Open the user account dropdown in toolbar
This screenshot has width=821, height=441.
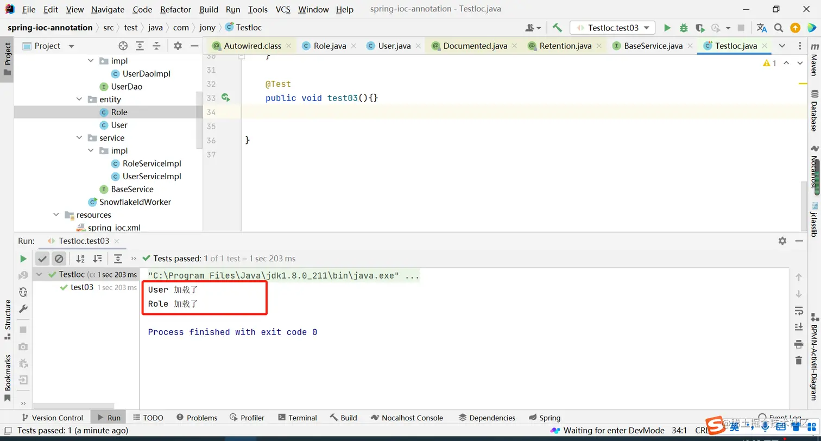pos(533,28)
